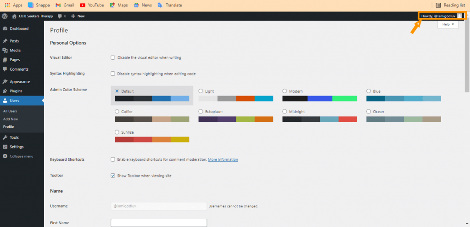Open the Gmail bookmark
470x227 pixels.
(65, 5)
